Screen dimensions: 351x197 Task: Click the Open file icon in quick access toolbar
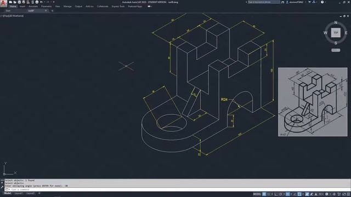[15, 2]
